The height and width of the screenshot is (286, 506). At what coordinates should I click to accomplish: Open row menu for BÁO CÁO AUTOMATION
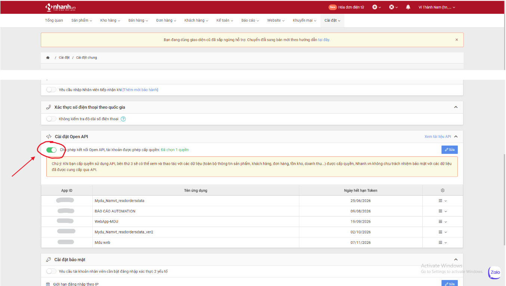coord(442,211)
